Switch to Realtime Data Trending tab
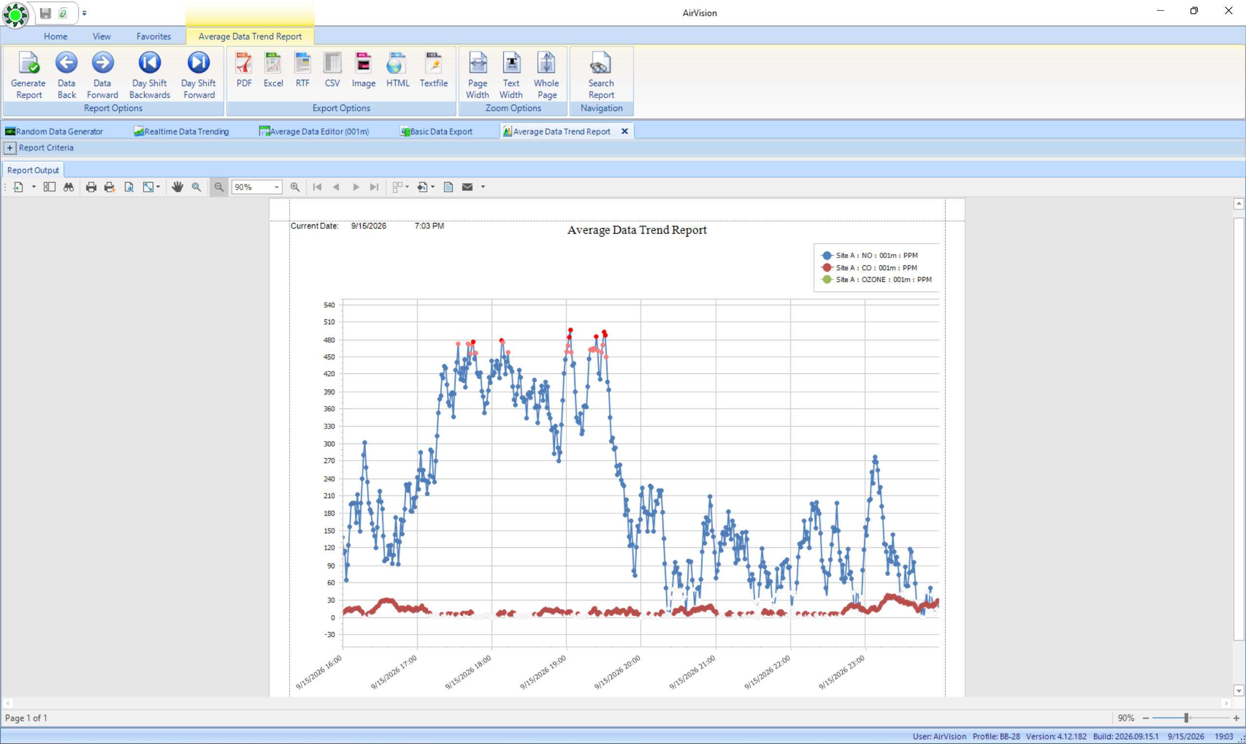Viewport: 1246px width, 744px height. (x=182, y=131)
